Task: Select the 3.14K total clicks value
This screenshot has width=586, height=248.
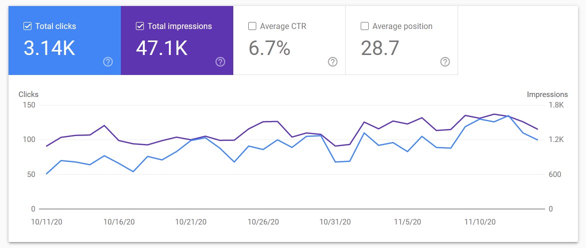Action: click(49, 48)
